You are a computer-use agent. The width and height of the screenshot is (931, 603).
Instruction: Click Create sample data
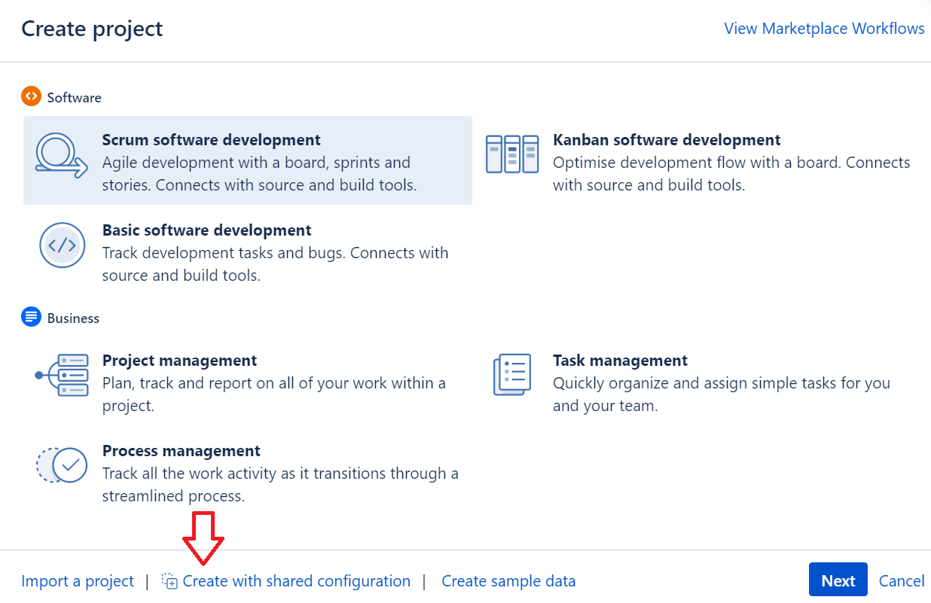click(508, 581)
